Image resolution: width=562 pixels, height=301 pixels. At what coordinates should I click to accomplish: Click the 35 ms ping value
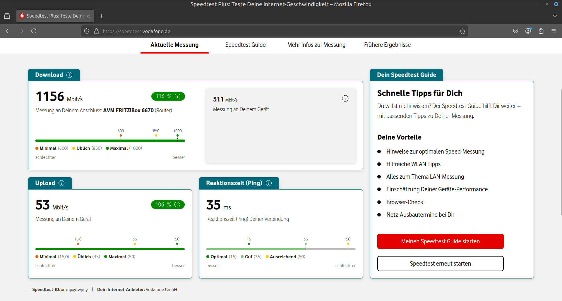[x=219, y=205]
